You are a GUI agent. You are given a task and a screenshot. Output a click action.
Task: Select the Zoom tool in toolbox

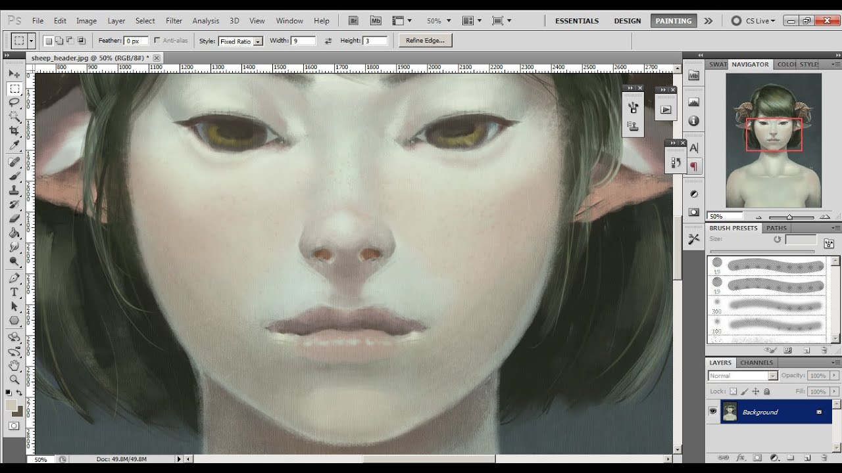[14, 380]
